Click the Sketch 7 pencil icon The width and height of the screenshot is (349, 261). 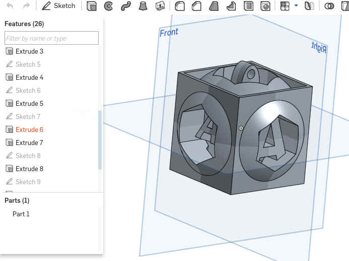coord(9,116)
